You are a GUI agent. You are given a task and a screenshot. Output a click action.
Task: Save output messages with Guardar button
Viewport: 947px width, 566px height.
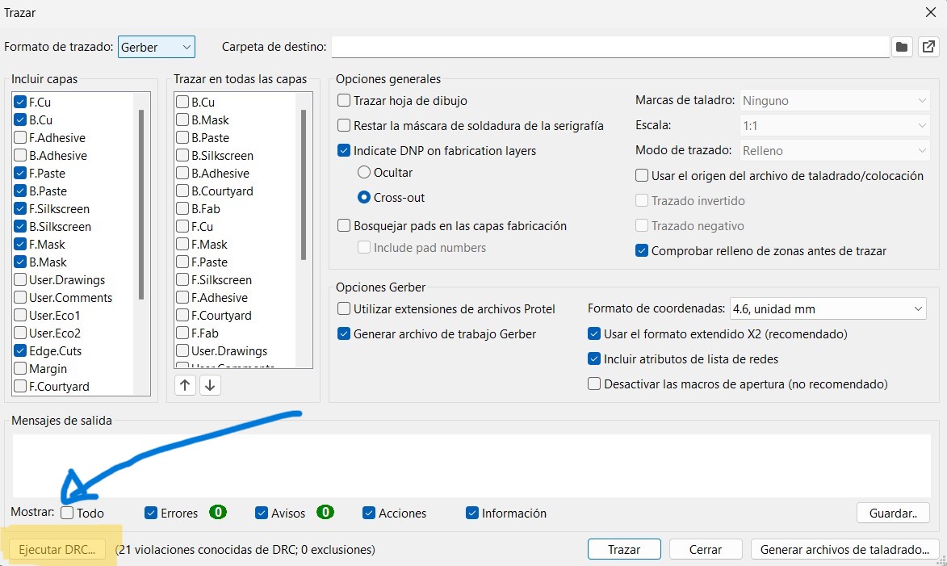point(893,513)
